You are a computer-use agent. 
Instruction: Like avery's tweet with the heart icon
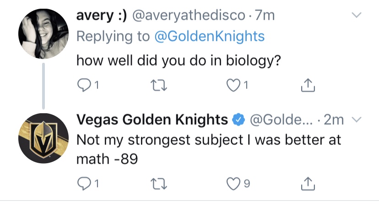[x=233, y=85]
